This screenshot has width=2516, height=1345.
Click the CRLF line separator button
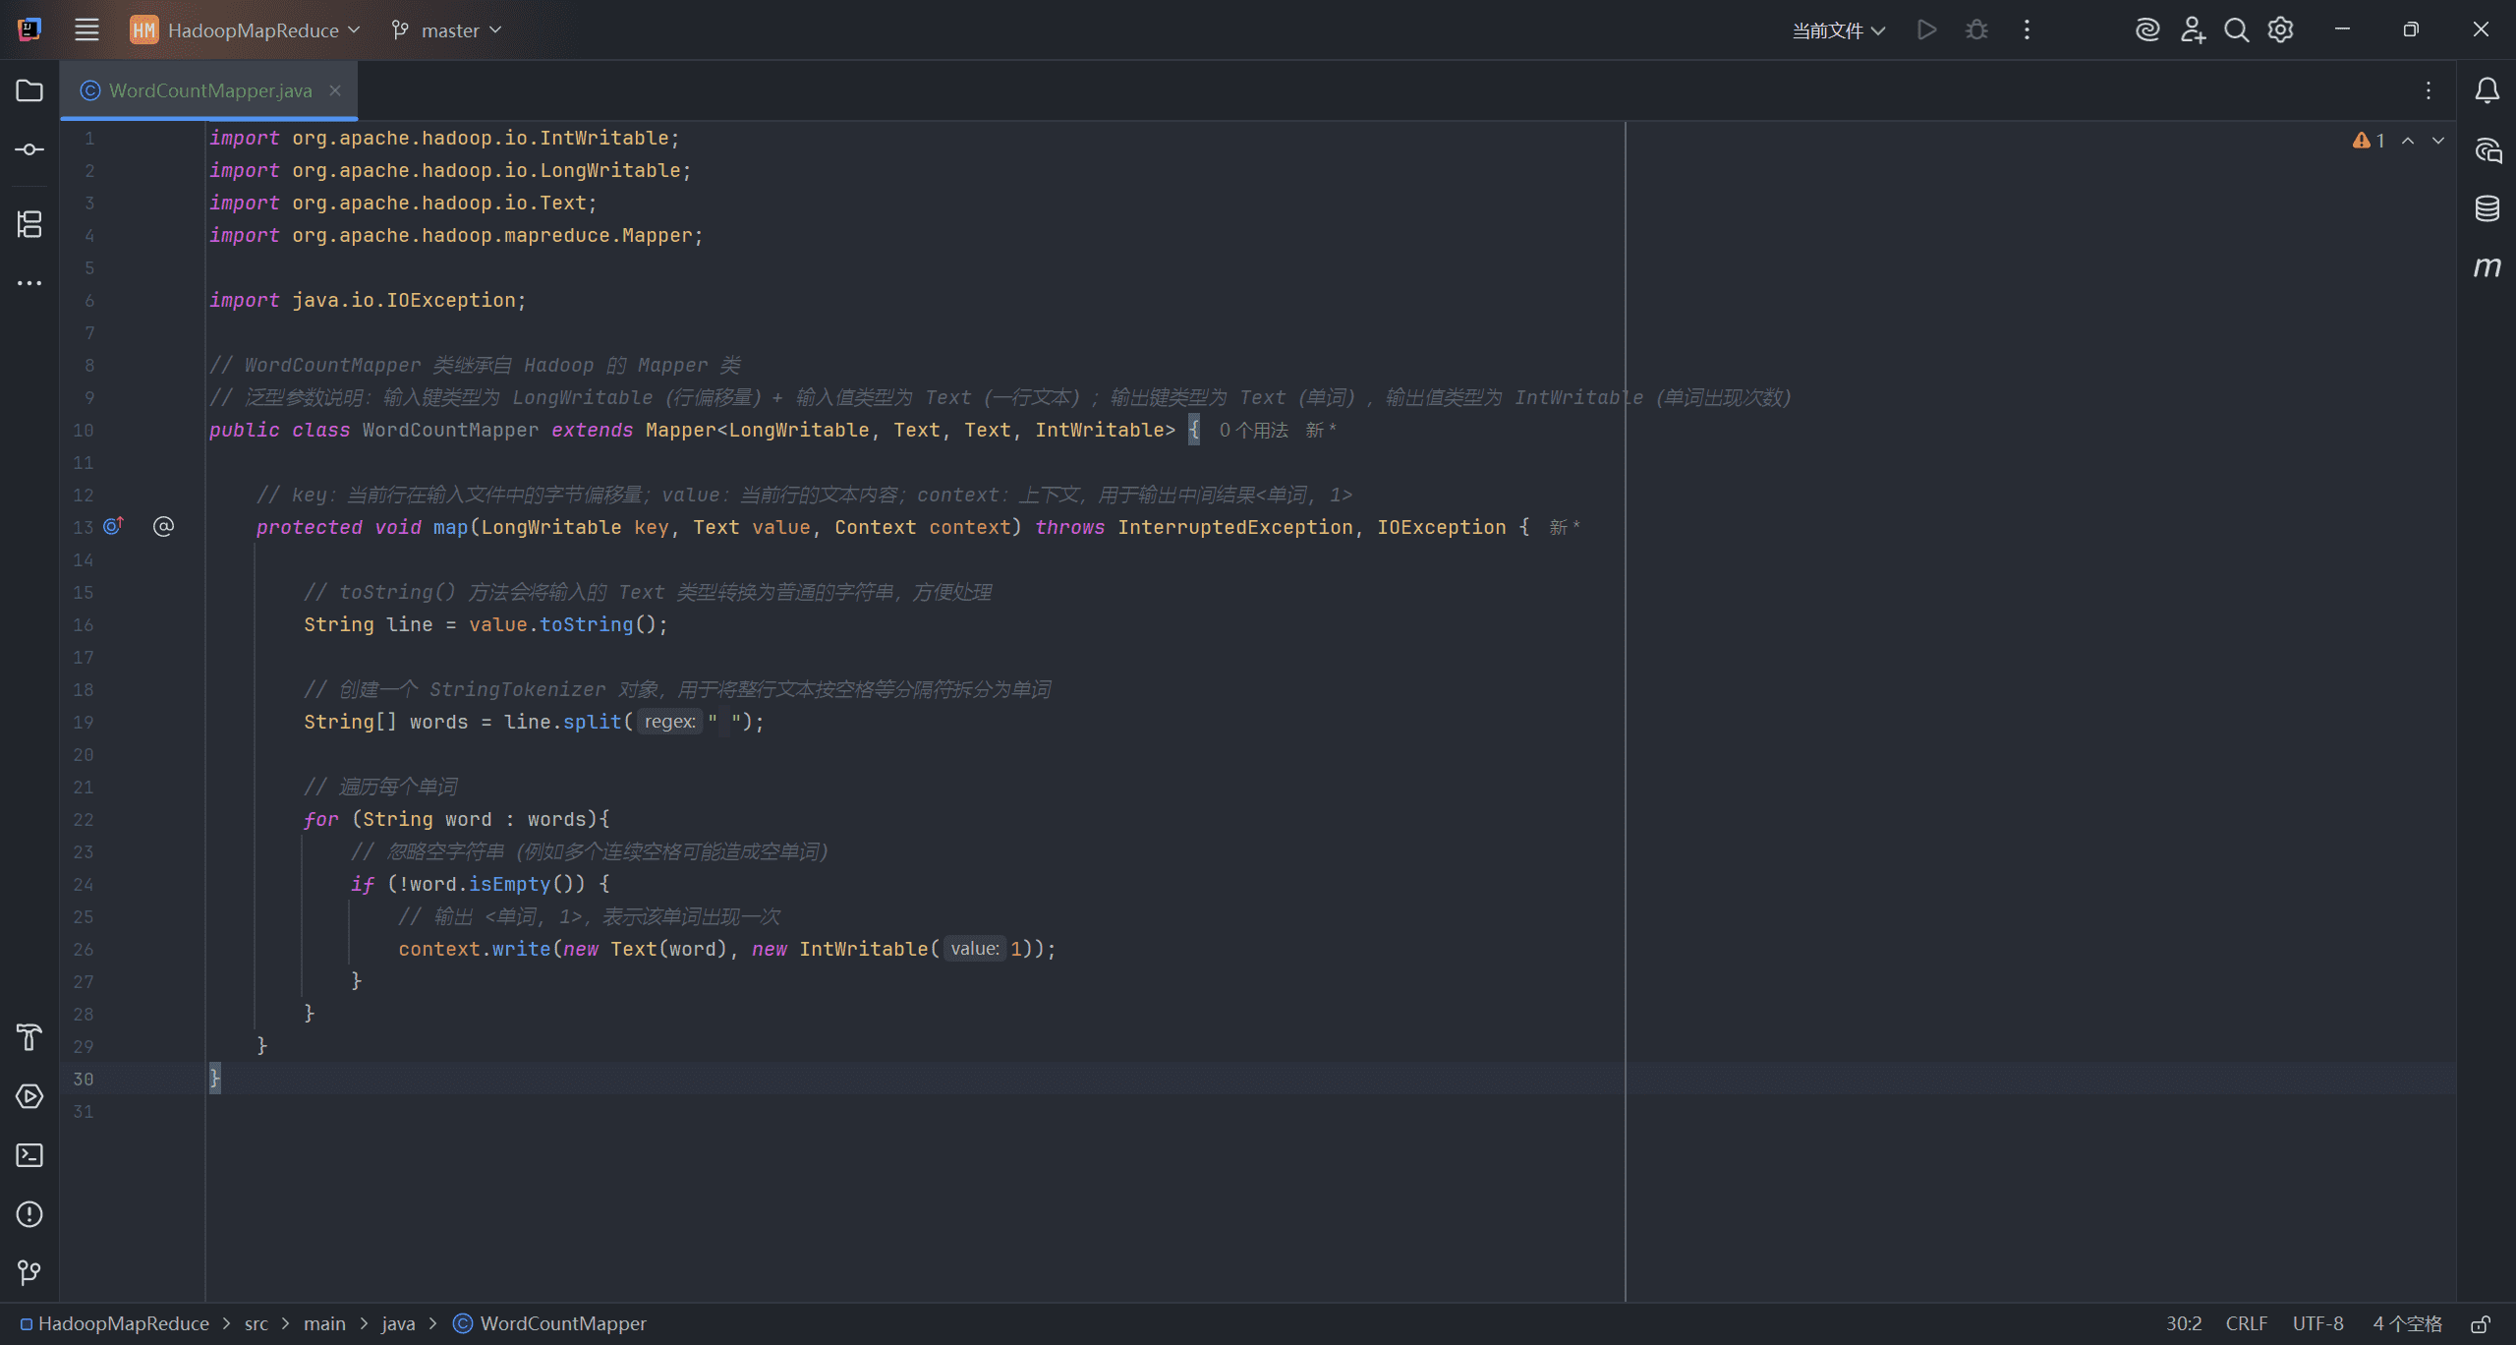tap(2247, 1323)
